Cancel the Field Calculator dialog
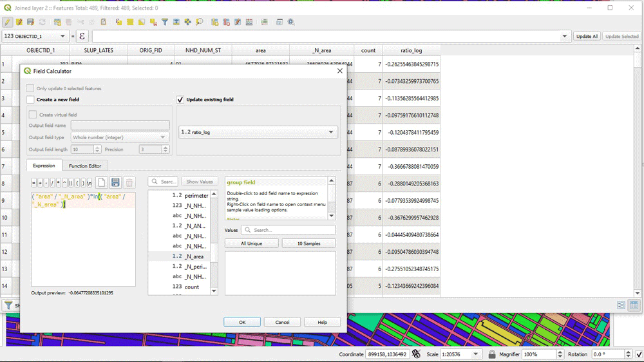The width and height of the screenshot is (644, 362). 282,322
